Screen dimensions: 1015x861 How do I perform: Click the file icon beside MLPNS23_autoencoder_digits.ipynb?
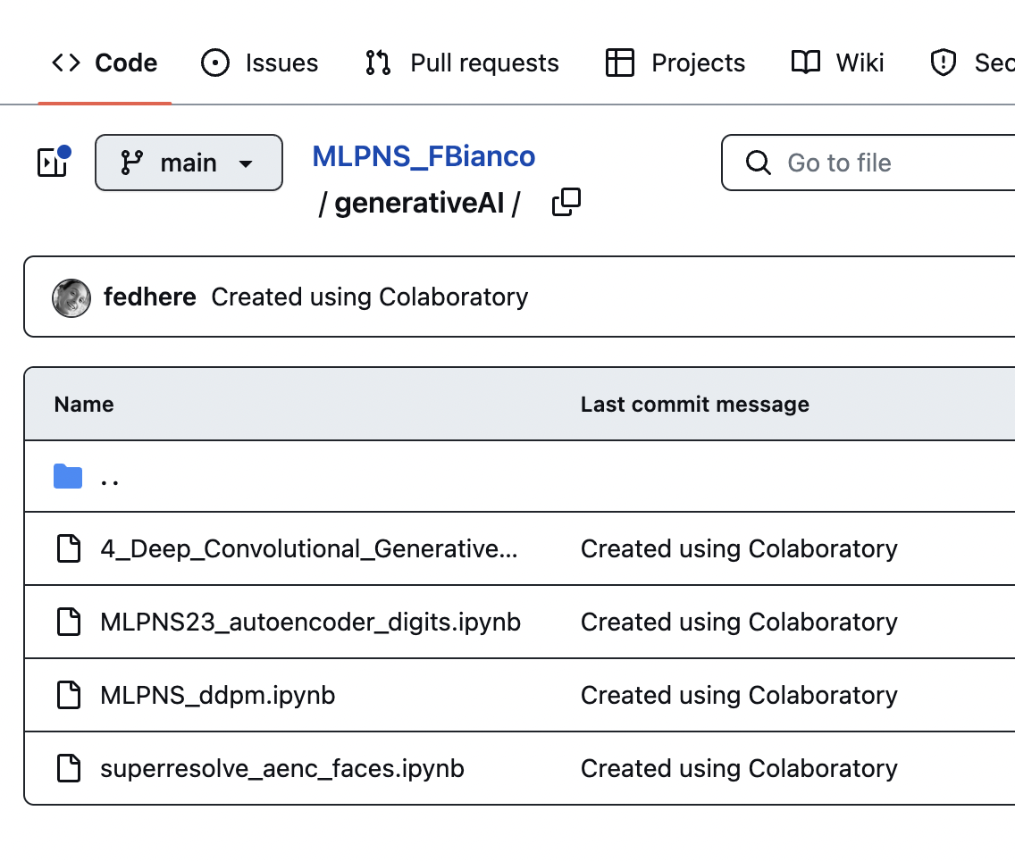pyautogui.click(x=69, y=622)
